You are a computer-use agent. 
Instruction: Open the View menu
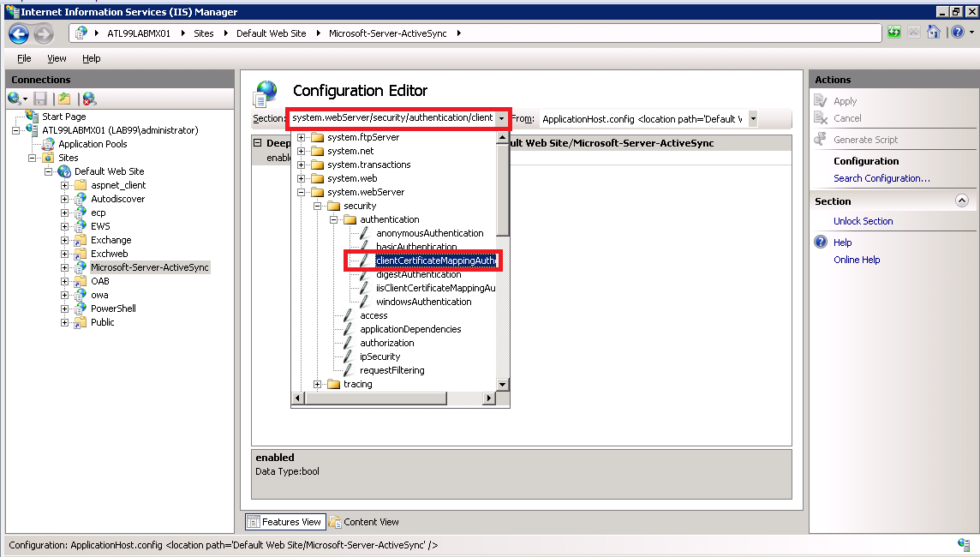[x=57, y=58]
